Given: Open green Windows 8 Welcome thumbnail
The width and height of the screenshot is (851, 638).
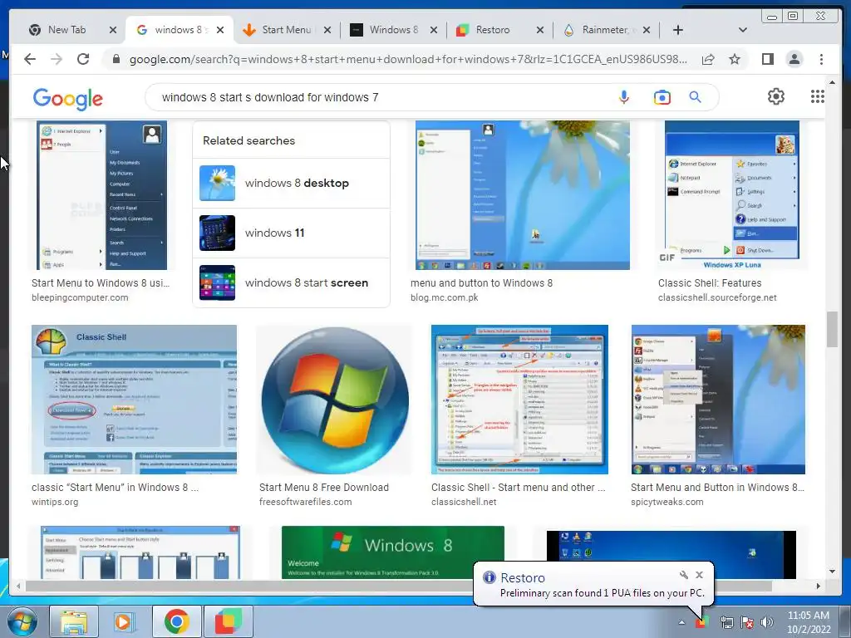Looking at the screenshot, I should click(393, 552).
